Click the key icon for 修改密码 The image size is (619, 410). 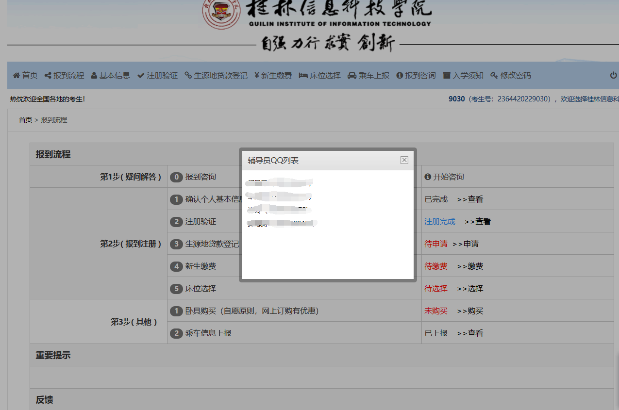coord(494,76)
